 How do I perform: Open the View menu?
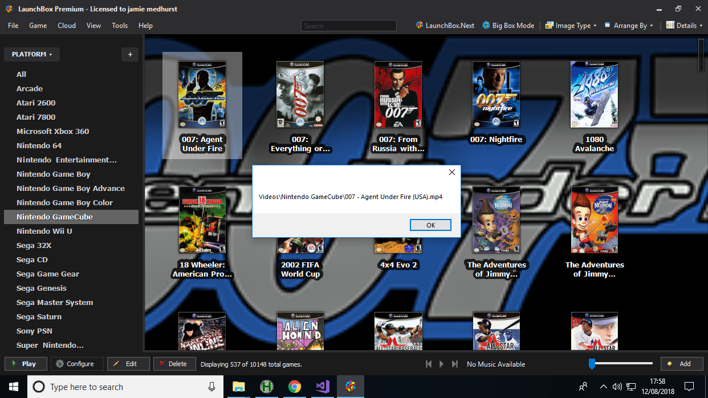coord(93,26)
